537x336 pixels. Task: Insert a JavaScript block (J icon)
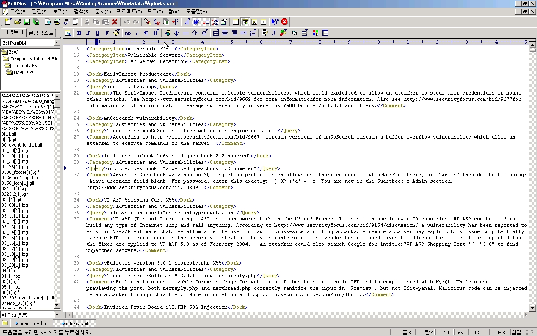coord(274,33)
